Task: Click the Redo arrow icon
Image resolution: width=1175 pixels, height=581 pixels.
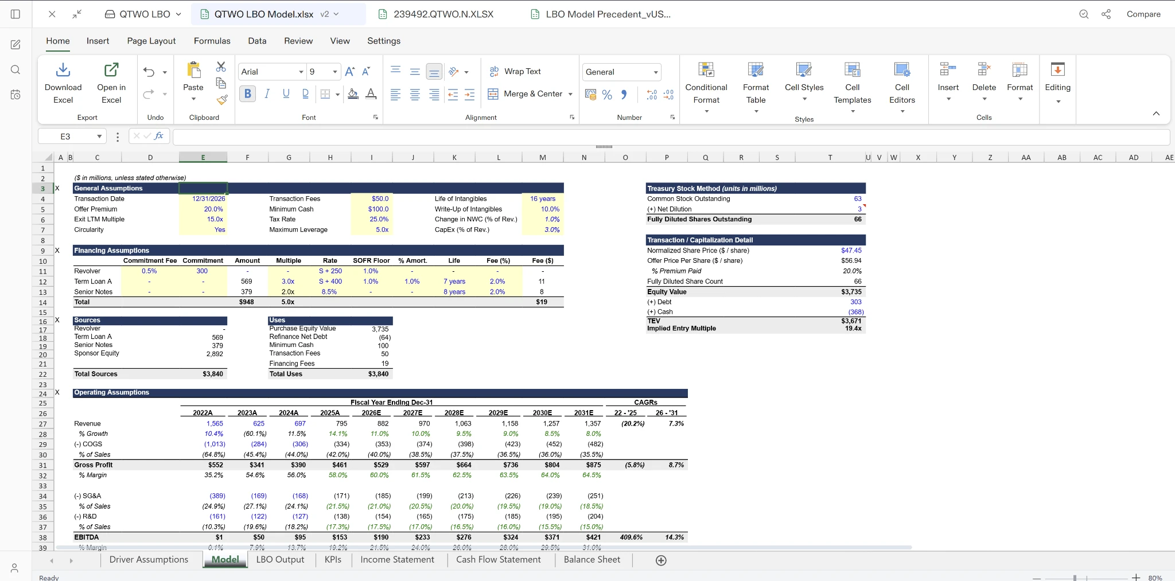Action: 149,93
